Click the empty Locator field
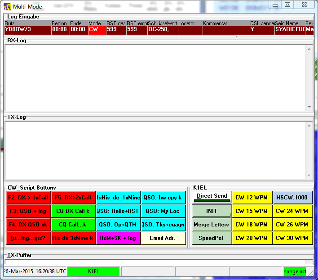The height and width of the screenshot is (280, 318). coord(190,30)
